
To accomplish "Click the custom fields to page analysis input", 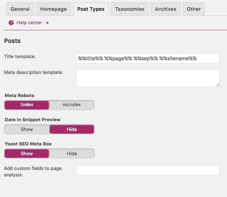I will point(147,170).
